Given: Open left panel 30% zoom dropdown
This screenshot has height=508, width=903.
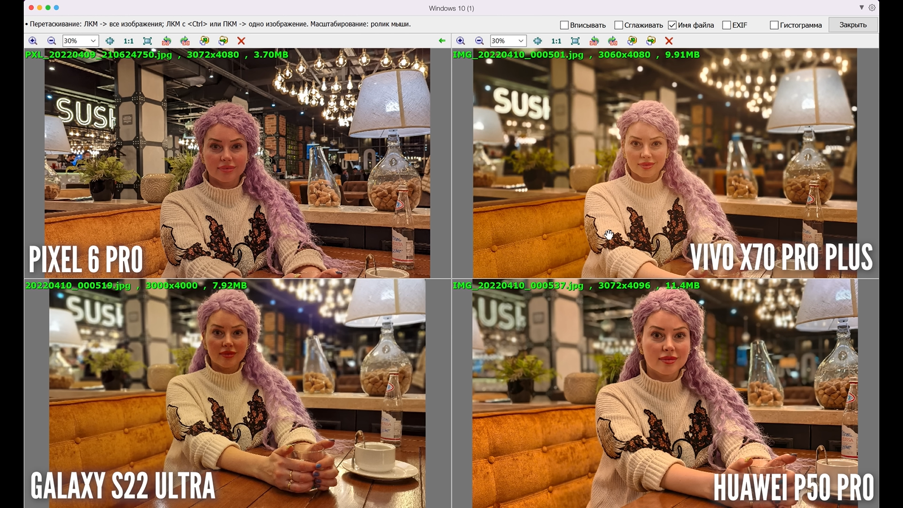Looking at the screenshot, I should coord(93,41).
